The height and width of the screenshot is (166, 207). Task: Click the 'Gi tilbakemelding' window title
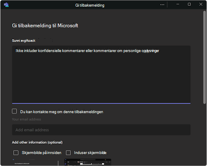click(90, 5)
